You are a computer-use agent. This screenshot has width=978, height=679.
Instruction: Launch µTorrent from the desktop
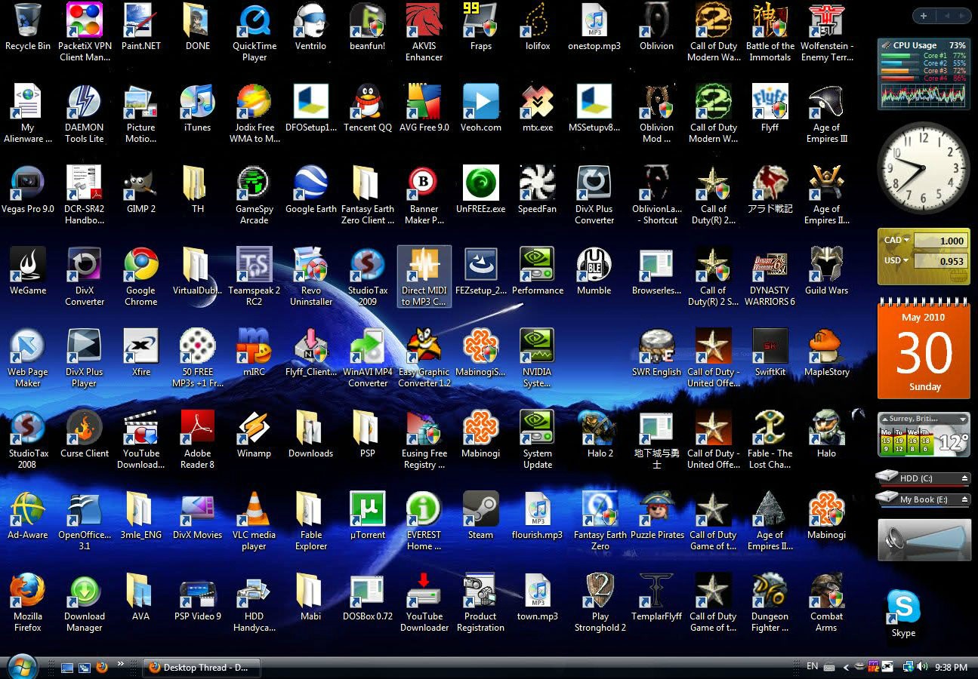tap(368, 517)
